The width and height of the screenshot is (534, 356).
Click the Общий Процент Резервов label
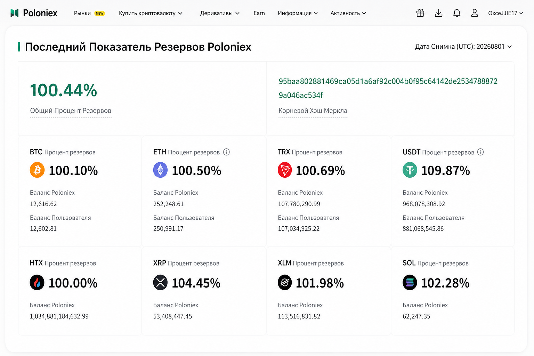pyautogui.click(x=71, y=111)
